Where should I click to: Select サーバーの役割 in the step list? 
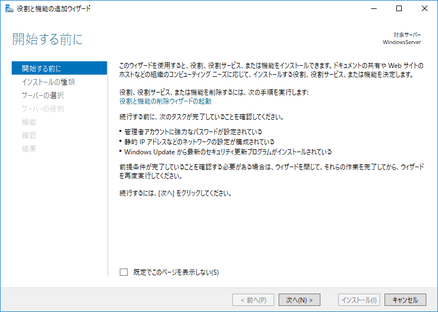tap(43, 109)
